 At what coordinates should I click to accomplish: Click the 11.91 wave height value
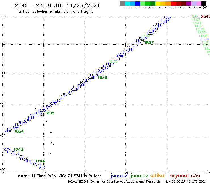pos(19,125)
